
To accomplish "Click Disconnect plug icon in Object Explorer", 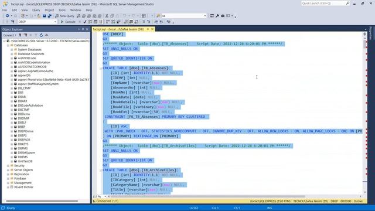I will click(x=25, y=35).
